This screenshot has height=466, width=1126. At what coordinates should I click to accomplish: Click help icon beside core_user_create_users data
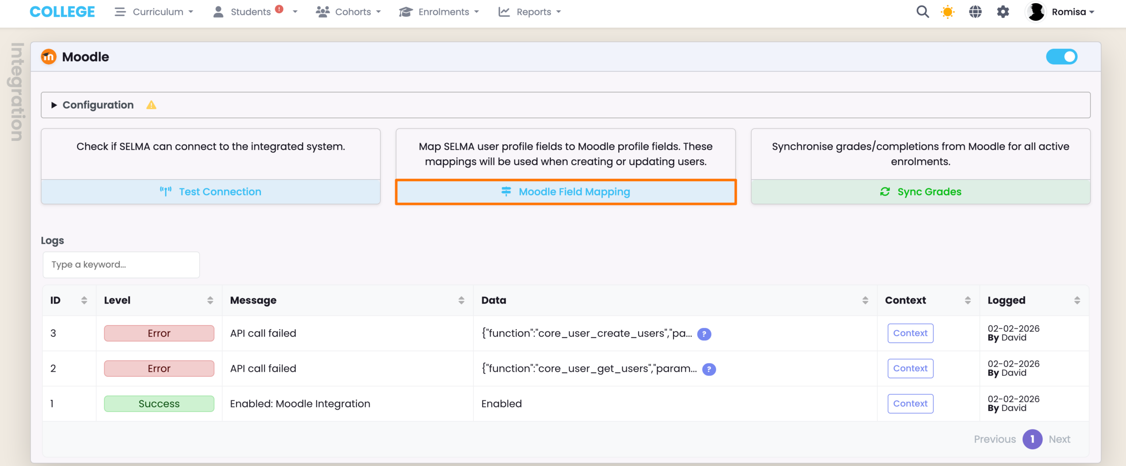[704, 334]
